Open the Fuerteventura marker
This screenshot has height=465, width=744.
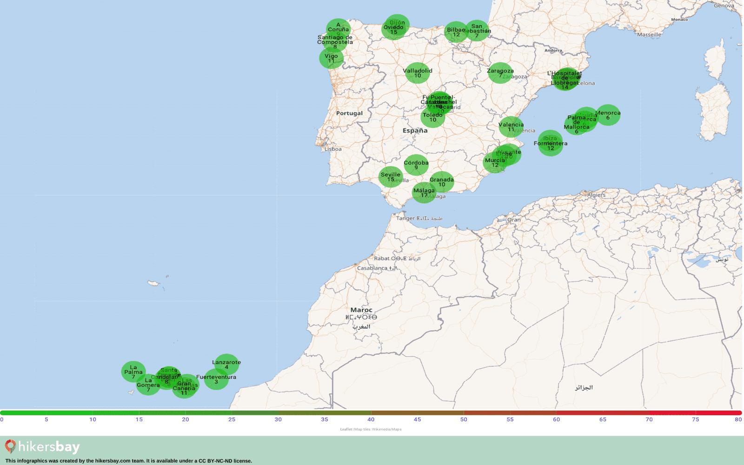[216, 379]
